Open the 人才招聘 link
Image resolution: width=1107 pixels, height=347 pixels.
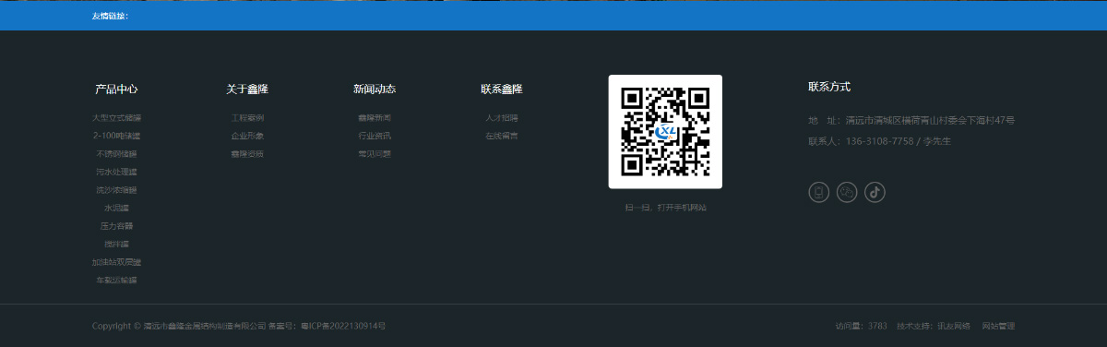click(502, 118)
